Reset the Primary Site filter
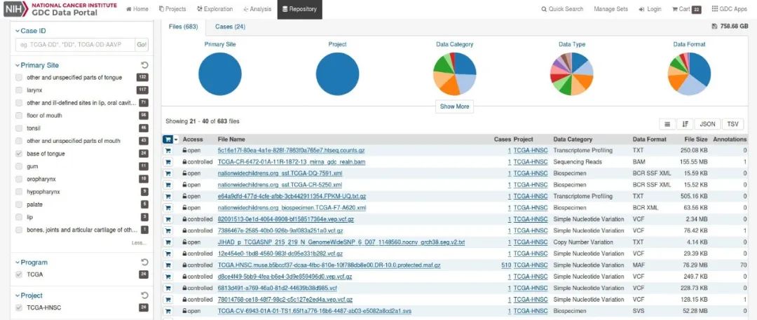Screen dimensions: 757x320 click(x=144, y=65)
